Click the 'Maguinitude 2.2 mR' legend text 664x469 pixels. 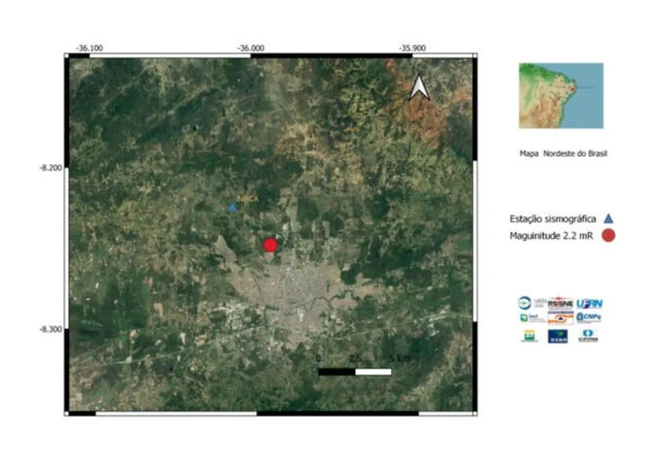pyautogui.click(x=552, y=235)
